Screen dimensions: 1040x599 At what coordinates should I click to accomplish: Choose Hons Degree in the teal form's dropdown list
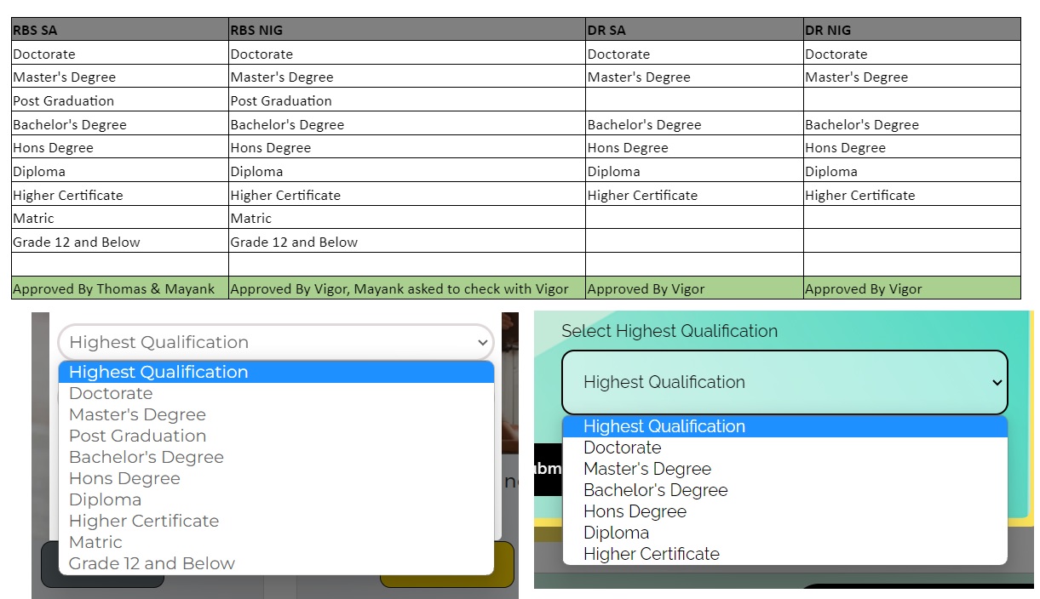[635, 511]
